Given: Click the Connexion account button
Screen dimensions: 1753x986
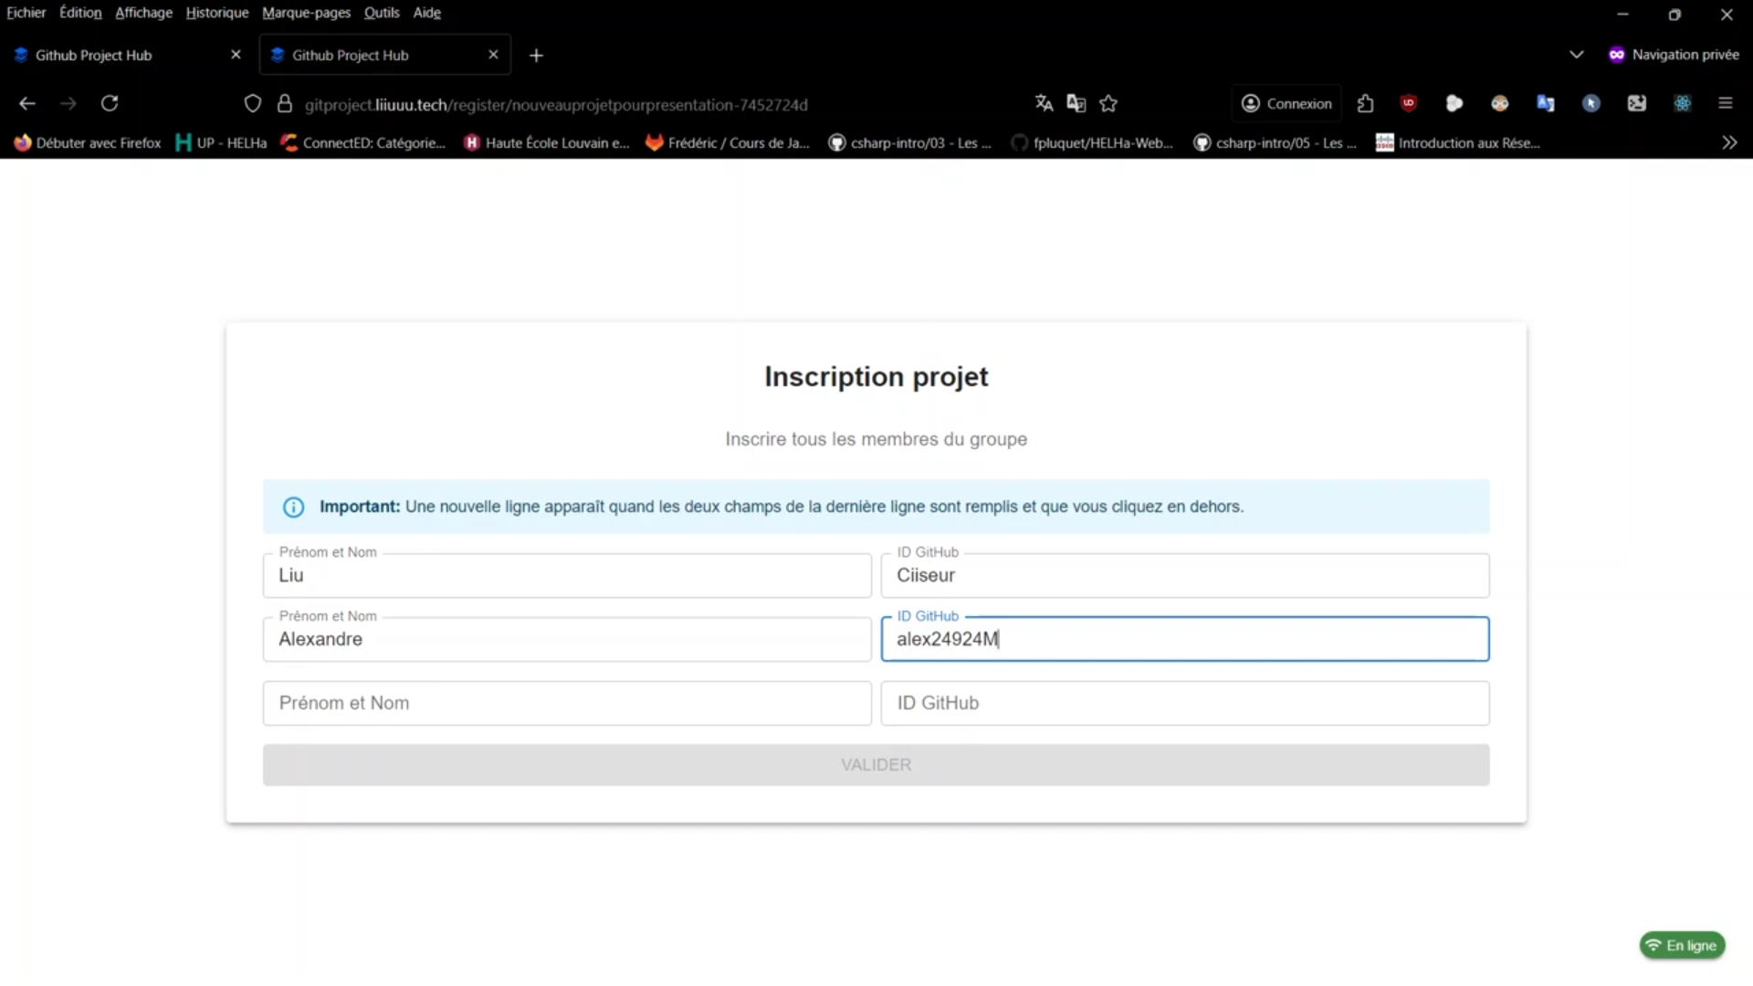Looking at the screenshot, I should [x=1286, y=103].
